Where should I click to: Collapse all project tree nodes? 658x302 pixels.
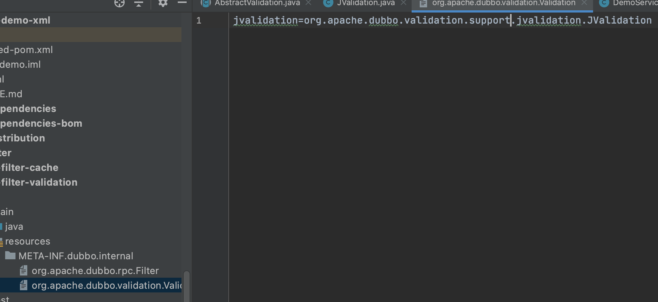click(139, 3)
